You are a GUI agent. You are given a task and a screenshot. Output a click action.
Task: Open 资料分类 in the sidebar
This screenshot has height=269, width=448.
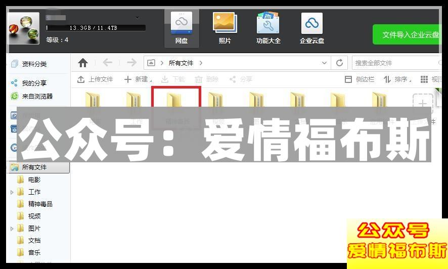(34, 64)
